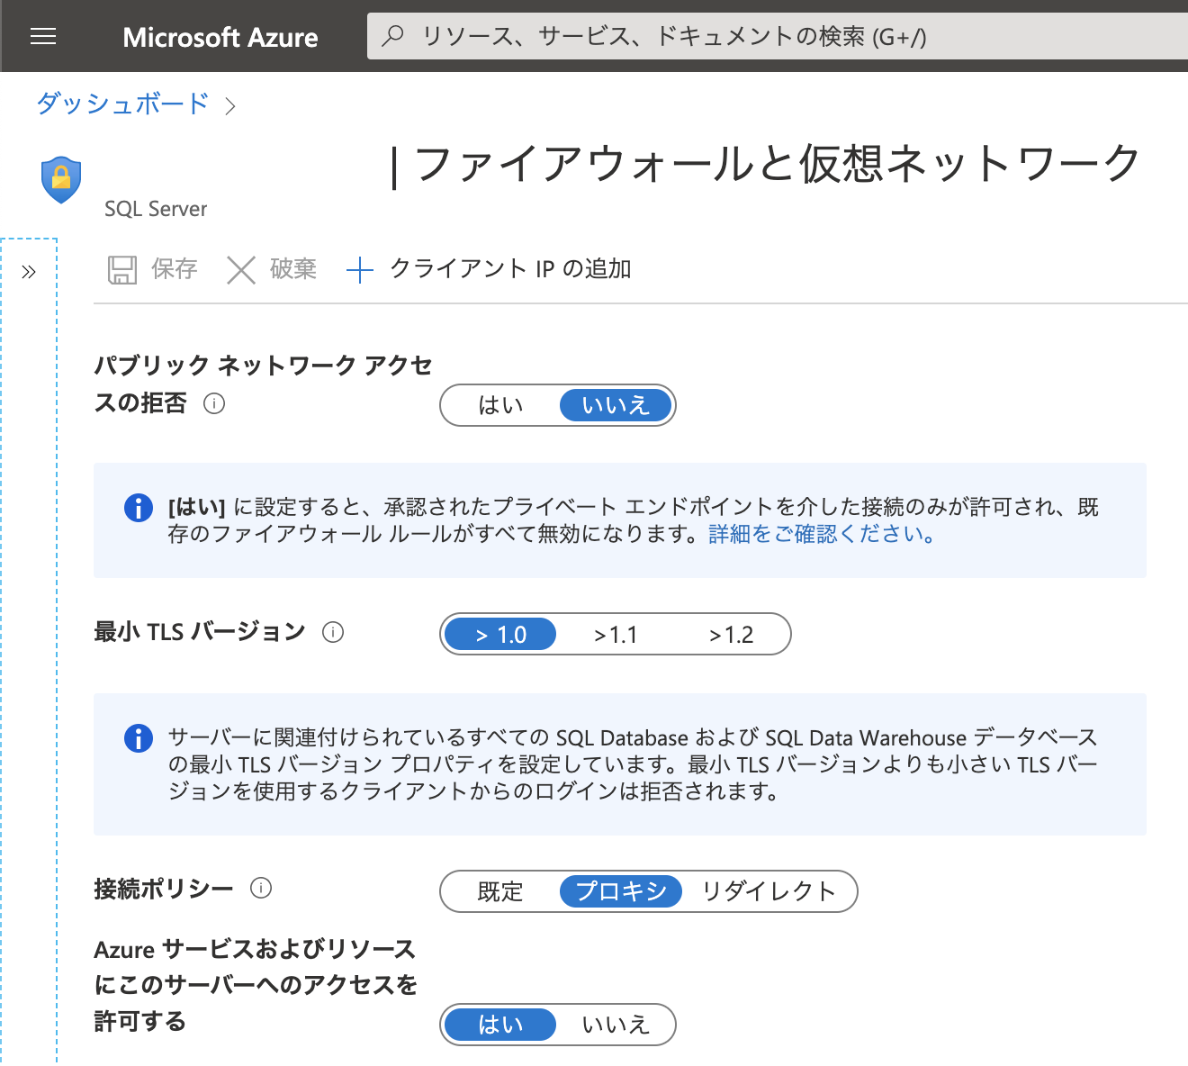Image resolution: width=1188 pixels, height=1066 pixels.
Task: Set connection policy to リダイレクト
Action: (x=769, y=891)
